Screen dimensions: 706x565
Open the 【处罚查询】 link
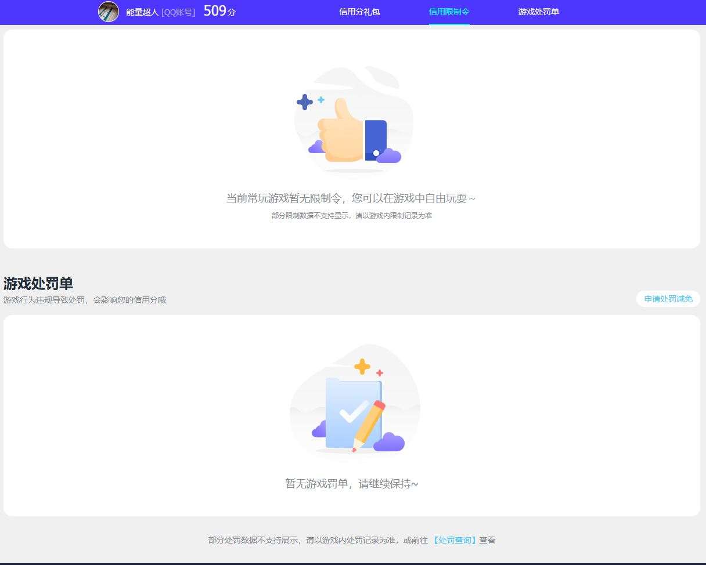453,540
